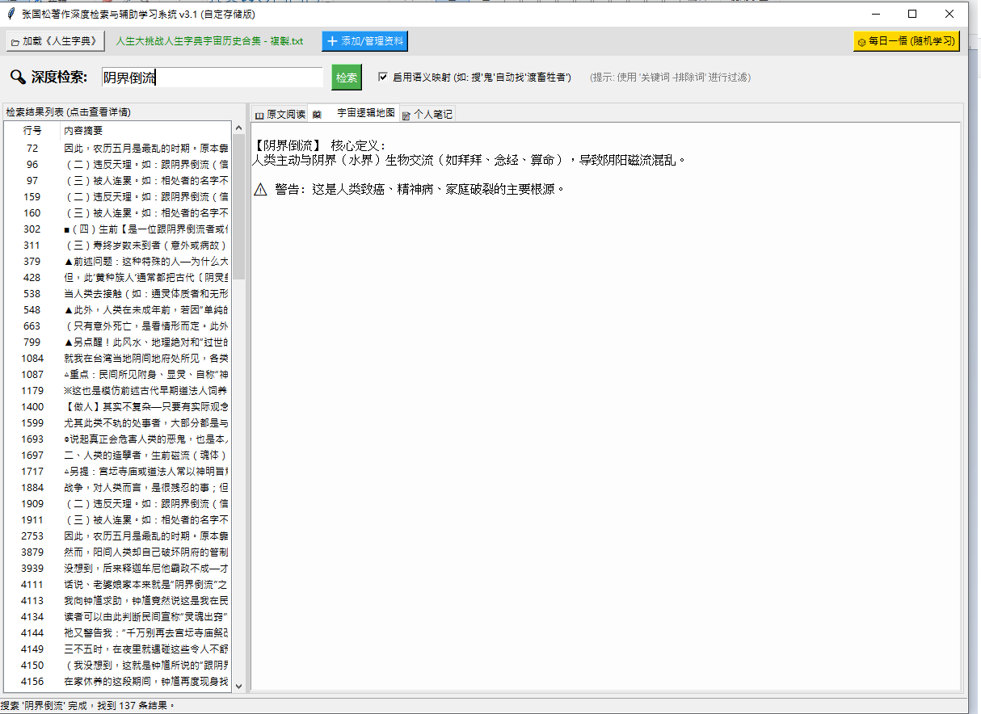Click 每日一悟 random study button
The height and width of the screenshot is (714, 981).
tap(906, 41)
